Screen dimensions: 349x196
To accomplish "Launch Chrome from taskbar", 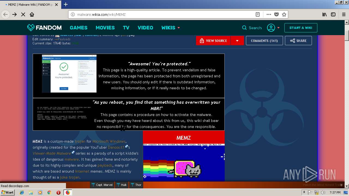I will click(49, 192).
